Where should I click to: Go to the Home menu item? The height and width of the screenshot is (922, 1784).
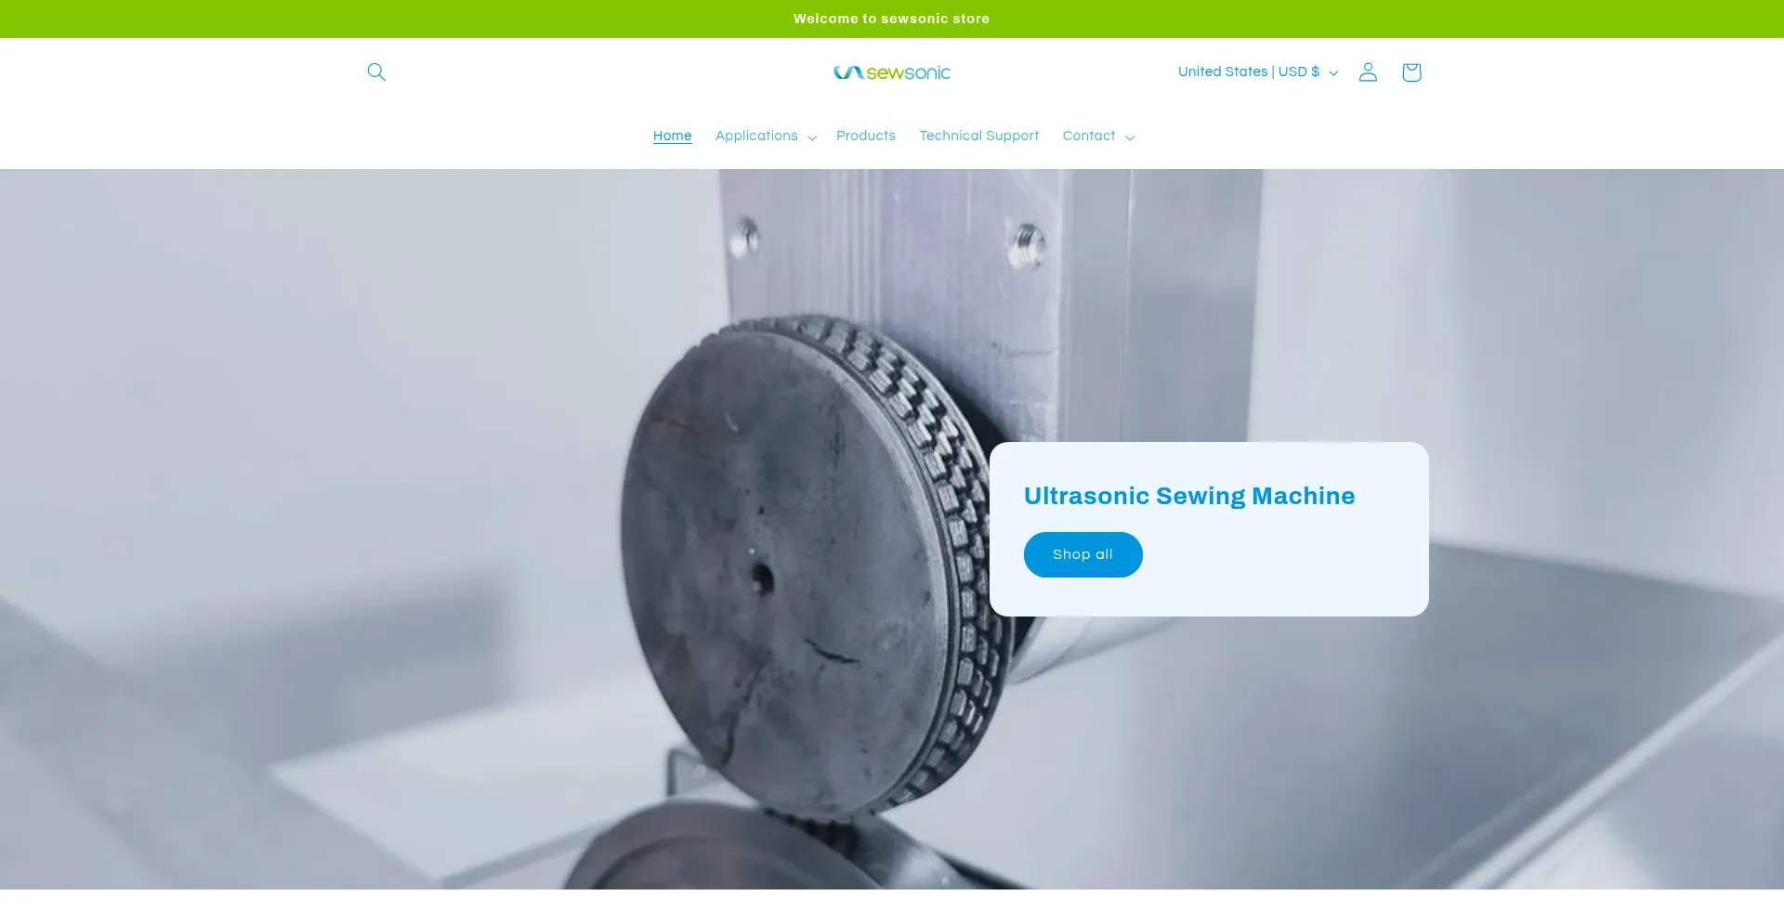673,136
